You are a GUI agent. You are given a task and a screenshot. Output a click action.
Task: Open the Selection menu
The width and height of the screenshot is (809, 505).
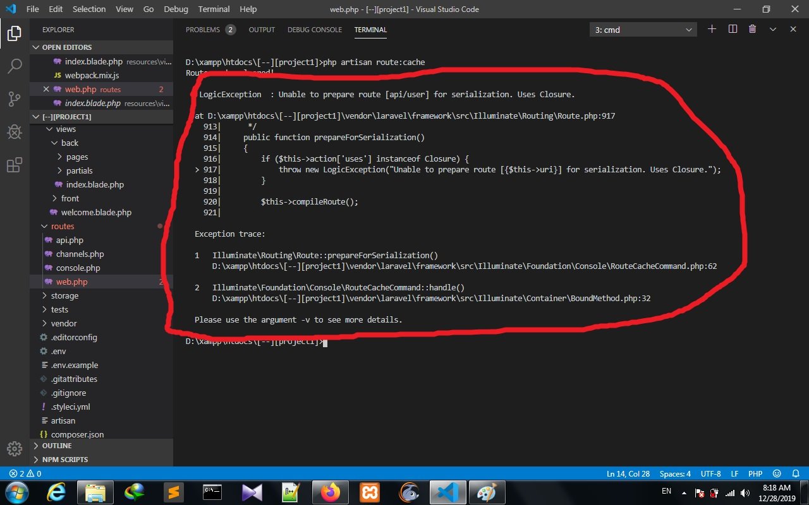coord(89,9)
